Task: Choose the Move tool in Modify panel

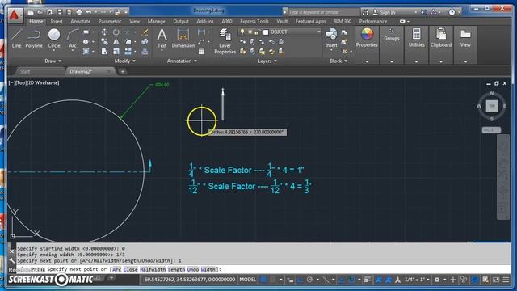Action: pos(104,32)
